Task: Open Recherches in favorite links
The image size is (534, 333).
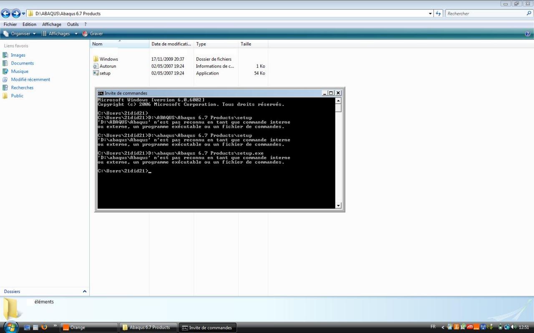Action: (x=18, y=87)
